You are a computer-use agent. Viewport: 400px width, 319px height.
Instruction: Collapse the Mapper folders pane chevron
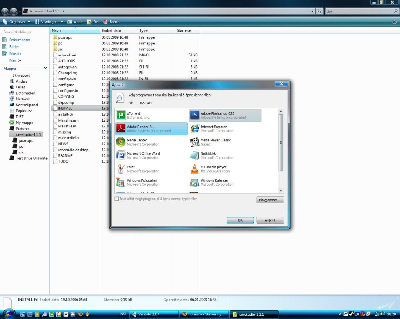[45, 68]
